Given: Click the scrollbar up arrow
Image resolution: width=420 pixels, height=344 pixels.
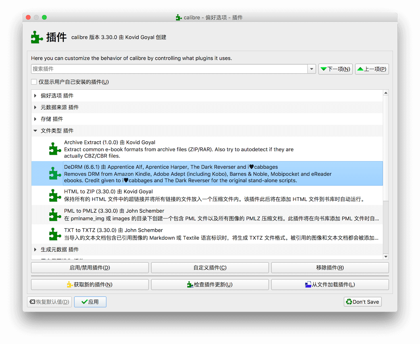Looking at the screenshot, I should [386, 93].
